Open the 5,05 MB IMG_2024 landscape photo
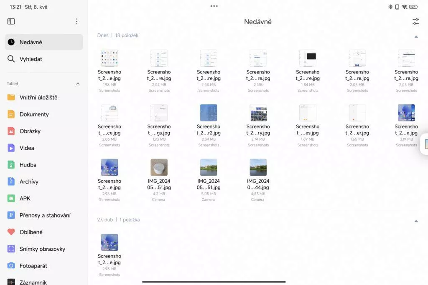 coord(209,167)
